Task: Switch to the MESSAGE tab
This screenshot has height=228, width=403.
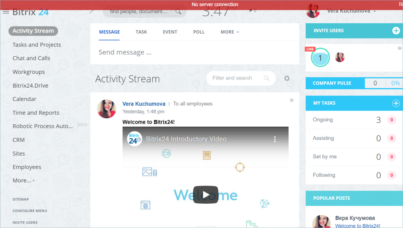Action: click(109, 32)
